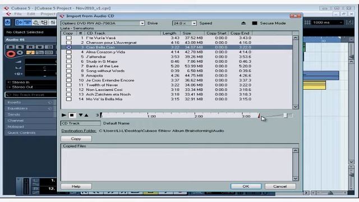This screenshot has height=202, width=359.
Task: Open the No Track Preset selector
Action: coord(31,95)
